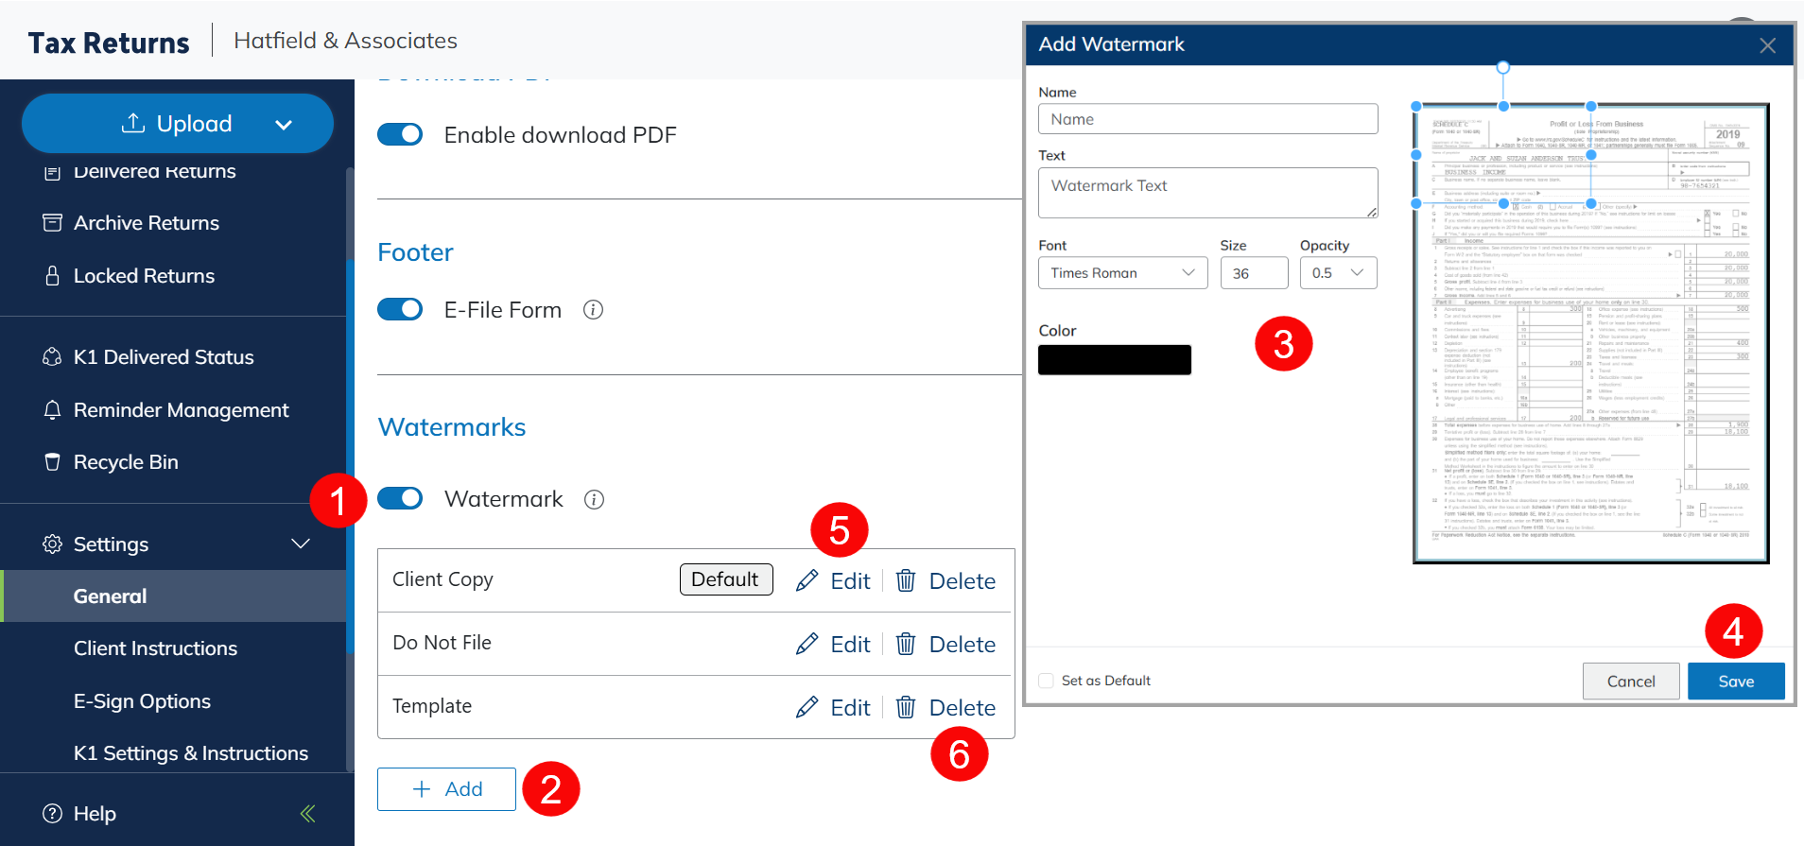1804x846 pixels.
Task: Click the Watermark Text textarea
Action: pos(1207,193)
